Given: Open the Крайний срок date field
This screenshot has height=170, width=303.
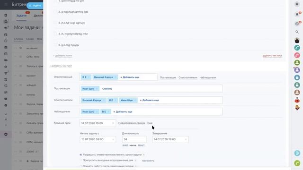Looking at the screenshot, I should [x=98, y=123].
